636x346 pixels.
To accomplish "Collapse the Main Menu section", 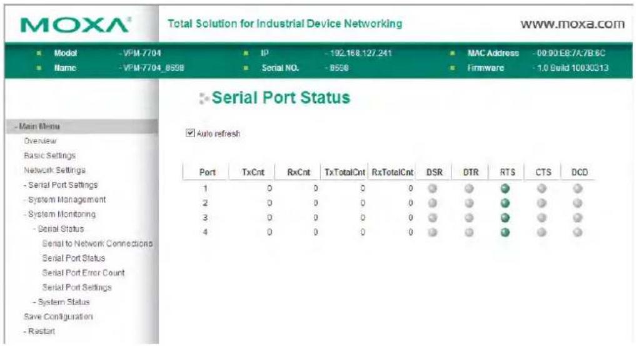I will tap(39, 126).
